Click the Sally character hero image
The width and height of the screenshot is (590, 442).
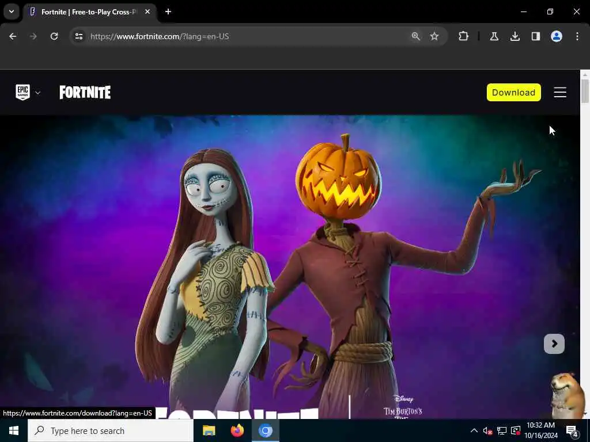tap(205, 282)
